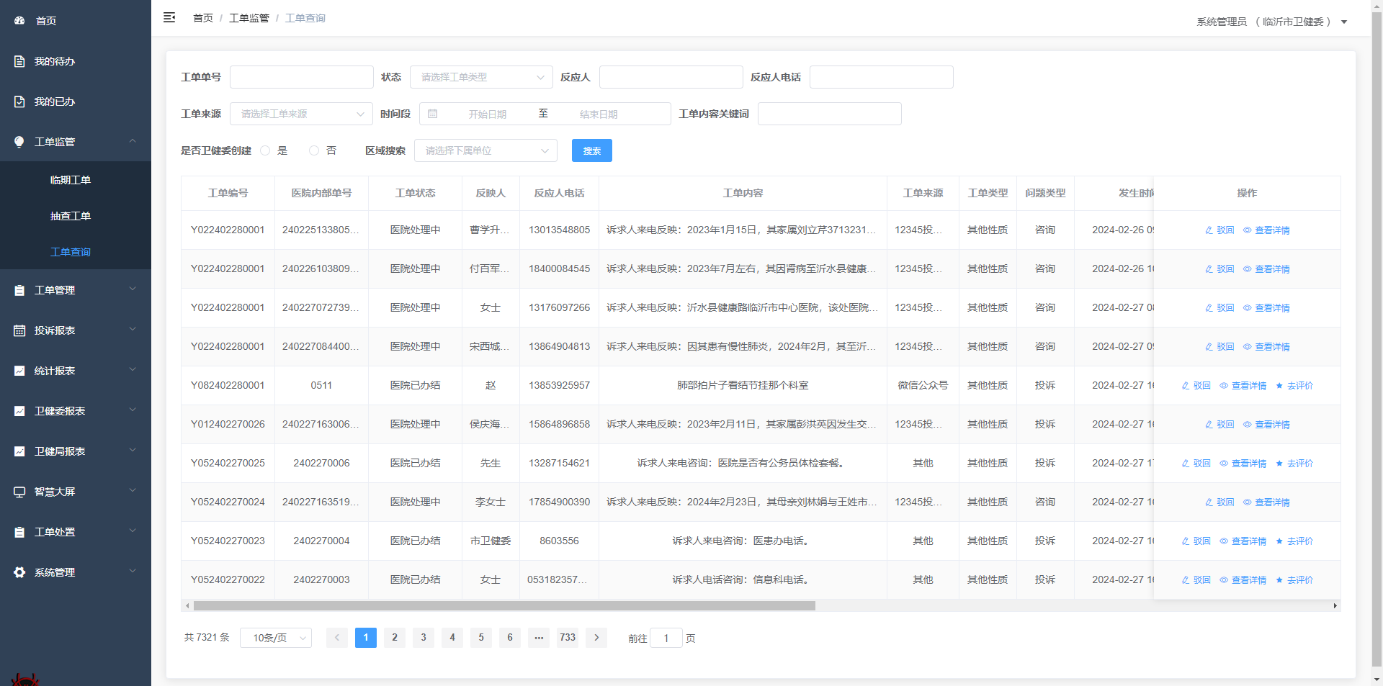
Task: Click the 工单状态 column header
Action: pos(416,193)
